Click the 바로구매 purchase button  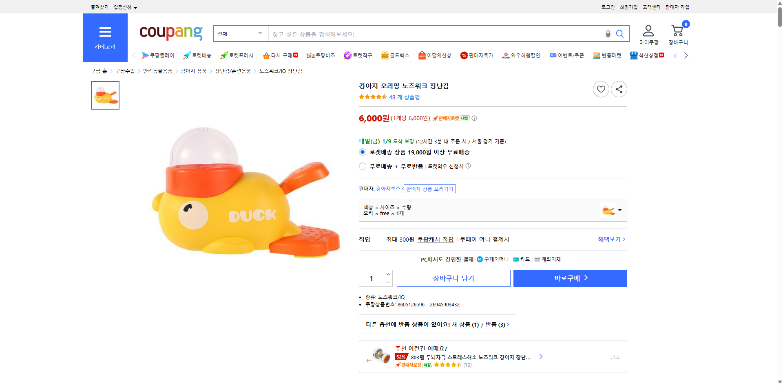[570, 278]
